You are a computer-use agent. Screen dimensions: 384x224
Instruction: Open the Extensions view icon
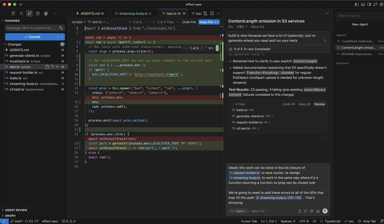tap(38, 13)
